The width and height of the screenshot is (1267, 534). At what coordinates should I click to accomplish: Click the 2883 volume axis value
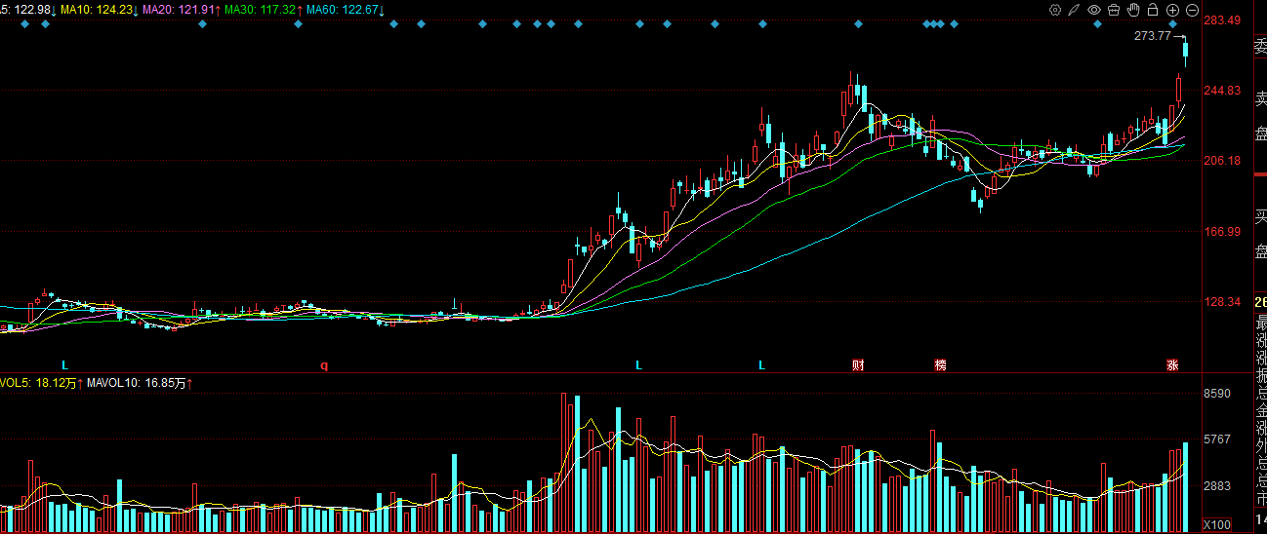[1217, 485]
